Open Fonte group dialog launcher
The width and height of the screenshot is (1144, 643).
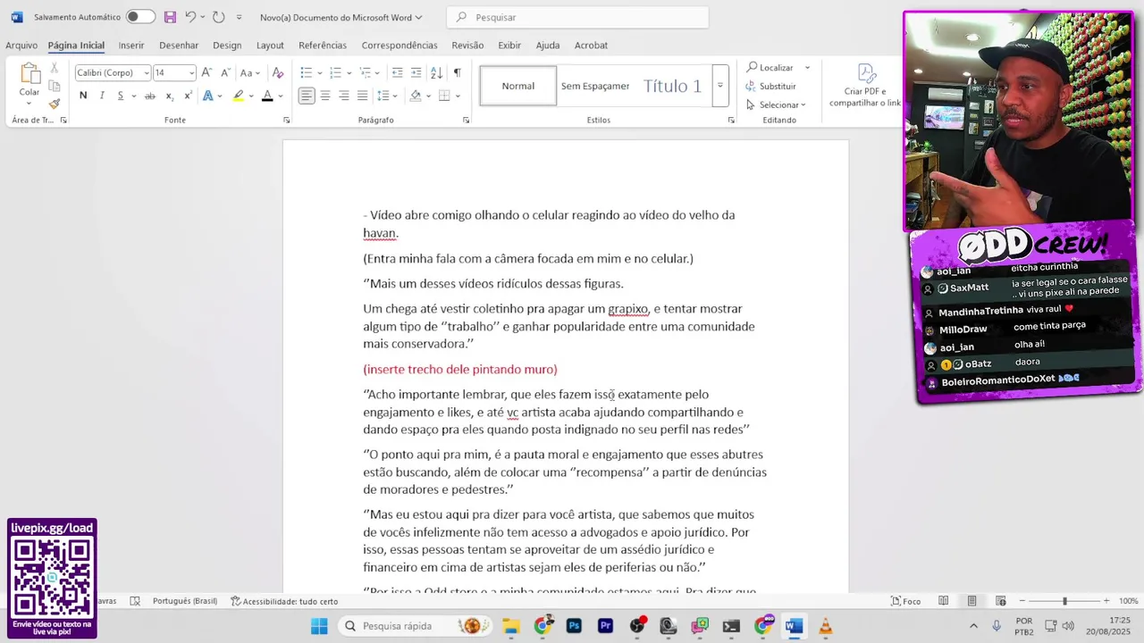click(x=286, y=120)
